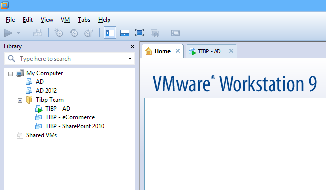Click the Tibp Team folder icon
This screenshot has height=190, width=326.
[x=29, y=100]
